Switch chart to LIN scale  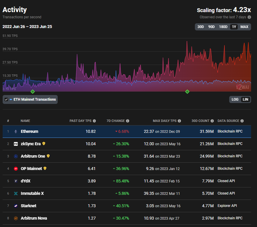[x=245, y=99]
